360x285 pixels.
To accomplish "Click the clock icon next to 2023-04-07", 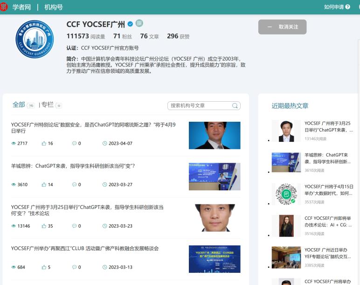I will [x=105, y=144].
